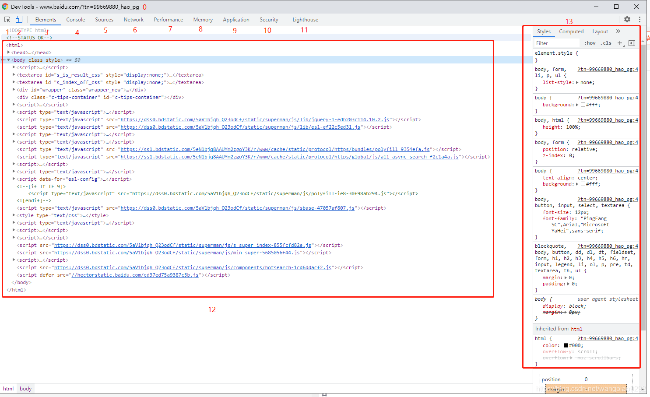This screenshot has width=650, height=397.
Task: Expand textarea s_is_result_css node
Action: [14, 75]
